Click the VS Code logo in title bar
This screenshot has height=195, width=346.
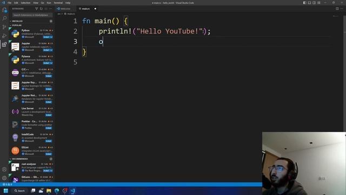pyautogui.click(x=3, y=3)
